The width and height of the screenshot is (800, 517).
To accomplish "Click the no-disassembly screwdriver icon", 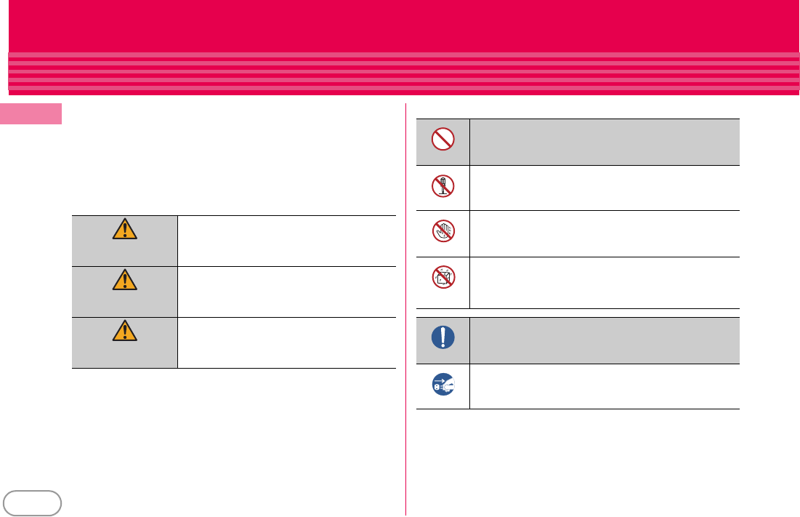I will point(443,185).
